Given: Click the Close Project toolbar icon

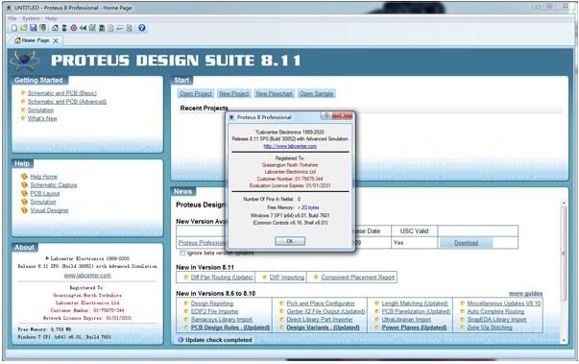Looking at the screenshot, I should tap(43, 28).
